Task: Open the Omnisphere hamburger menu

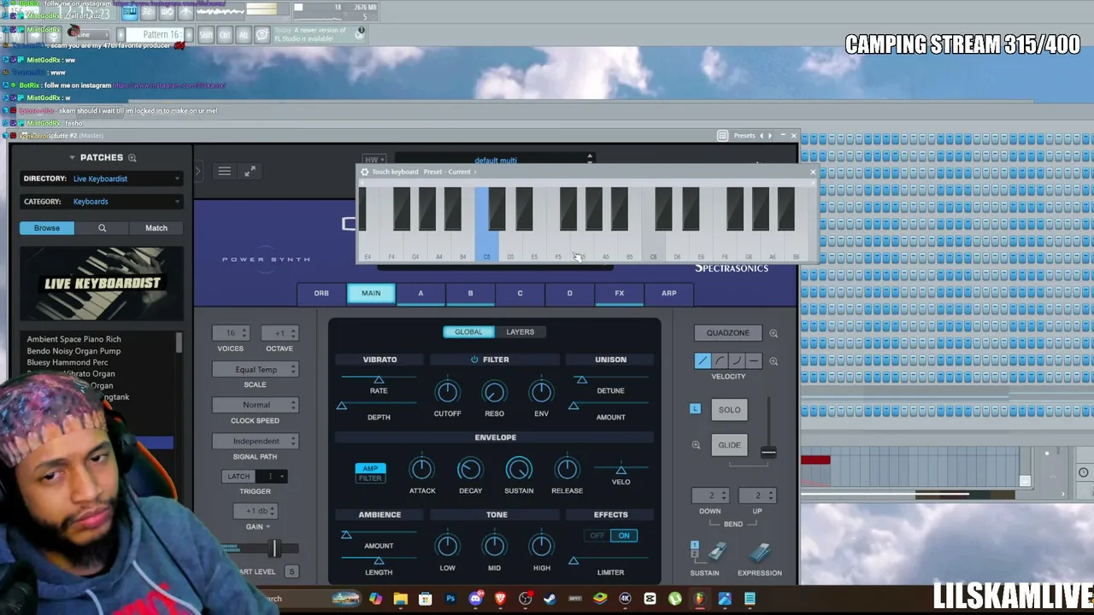Action: (224, 172)
